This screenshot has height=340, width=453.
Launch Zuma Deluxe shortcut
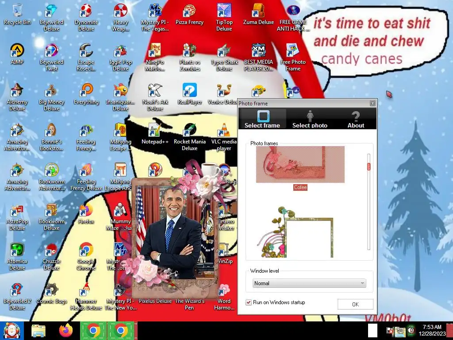(x=258, y=15)
